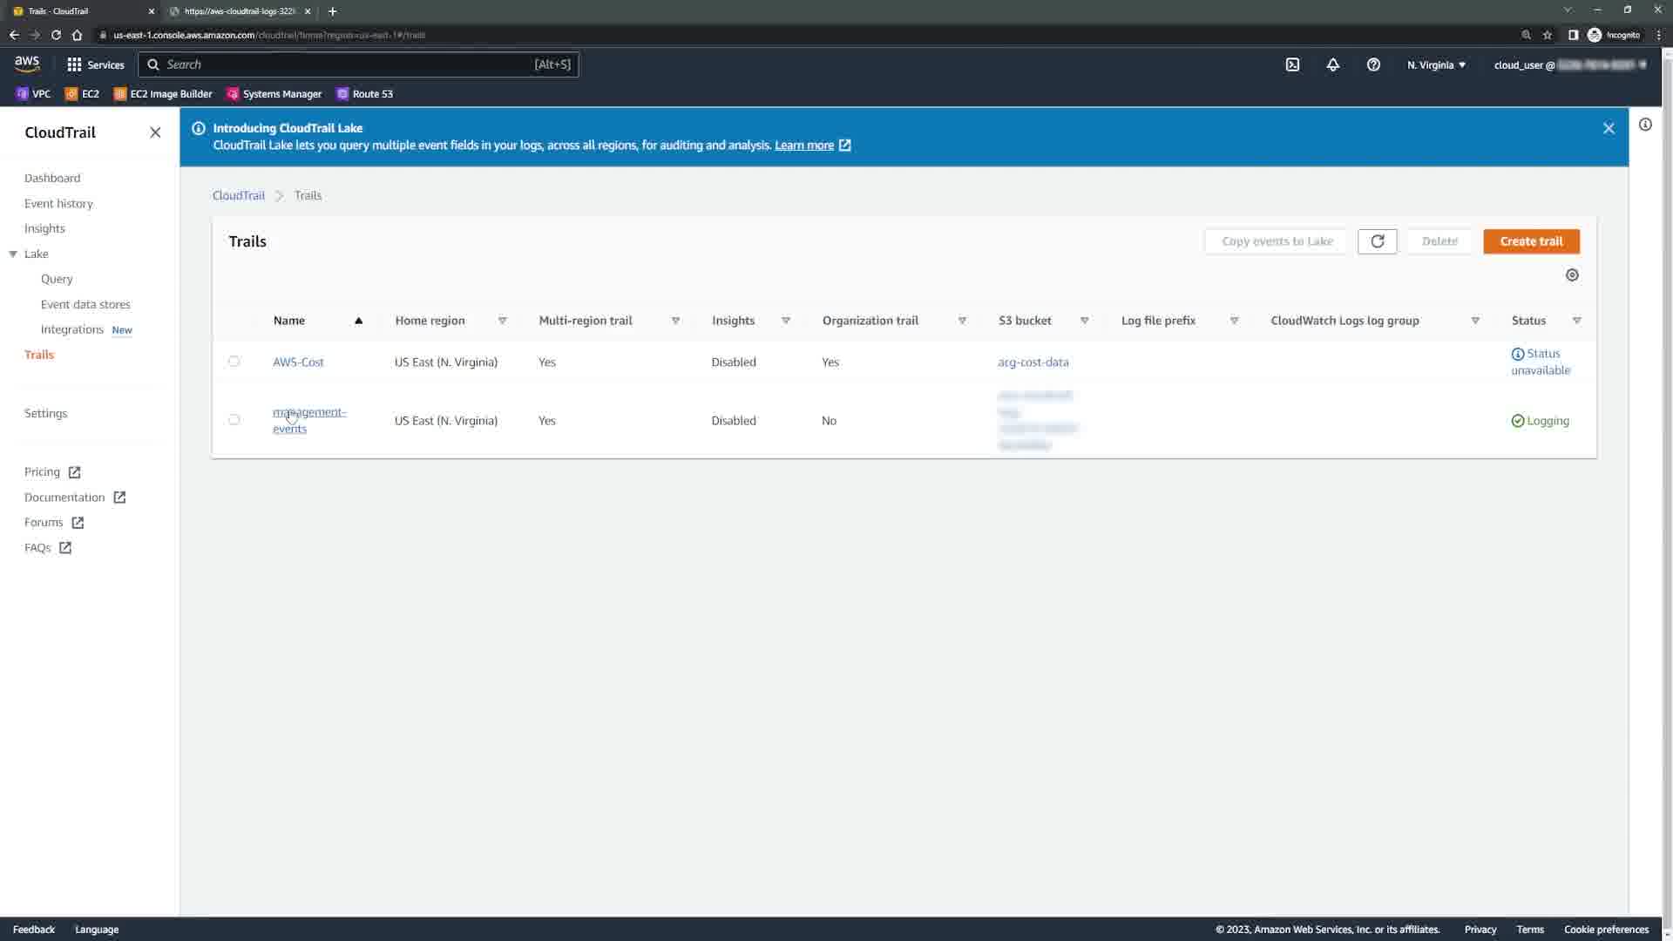Open the acg-cost-data S3 bucket link
This screenshot has height=941, width=1673.
tap(1033, 362)
